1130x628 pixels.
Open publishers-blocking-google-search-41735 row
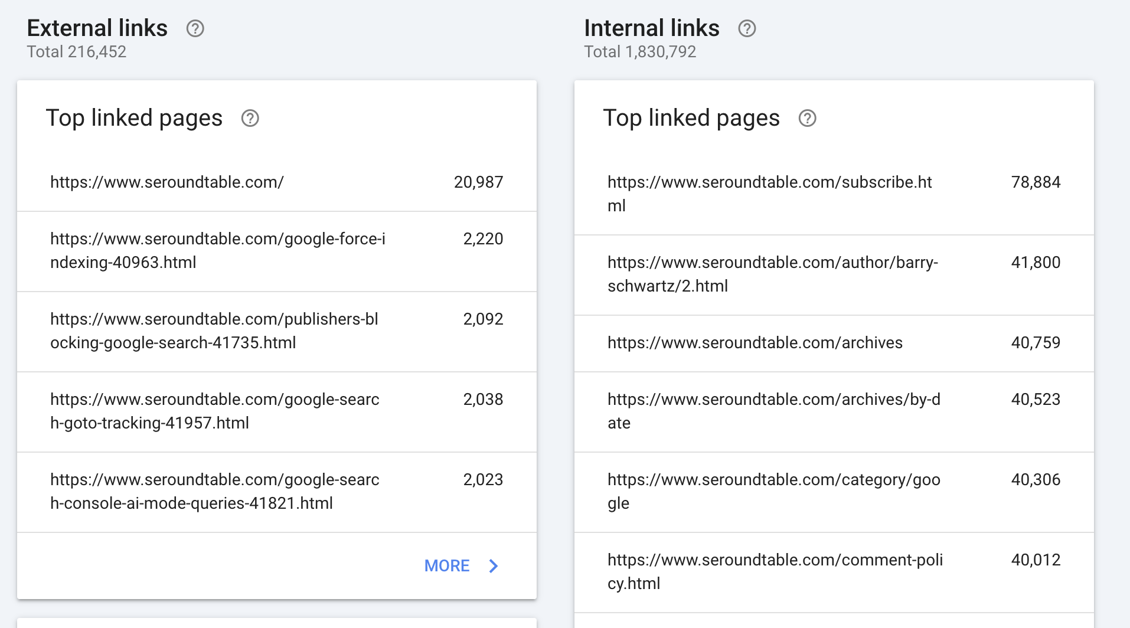coord(277,332)
